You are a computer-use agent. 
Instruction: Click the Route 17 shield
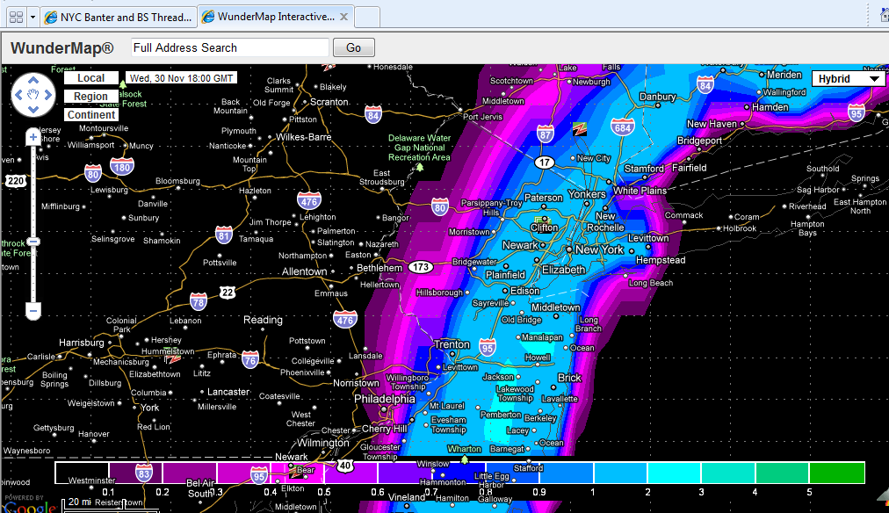point(545,163)
